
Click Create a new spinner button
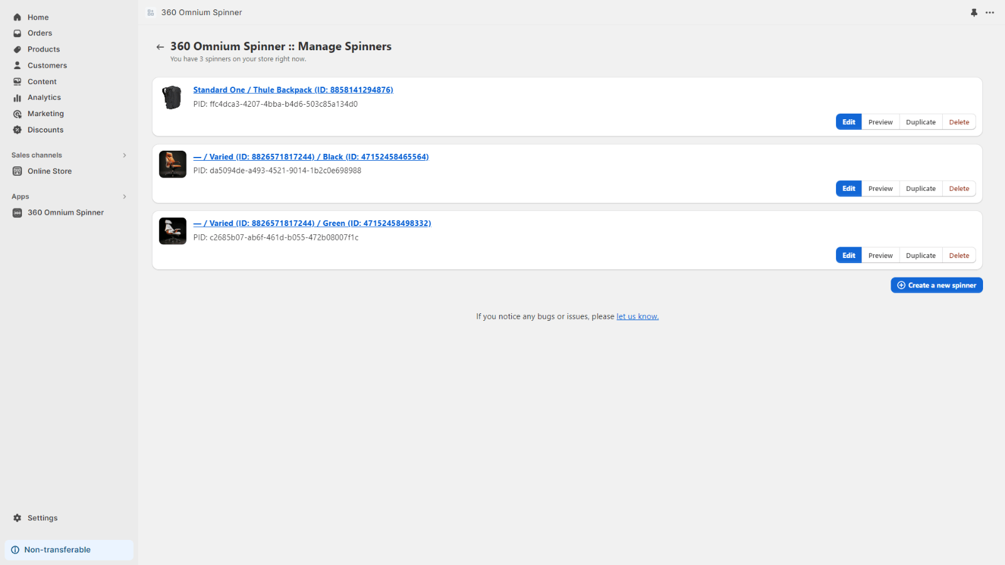click(937, 286)
